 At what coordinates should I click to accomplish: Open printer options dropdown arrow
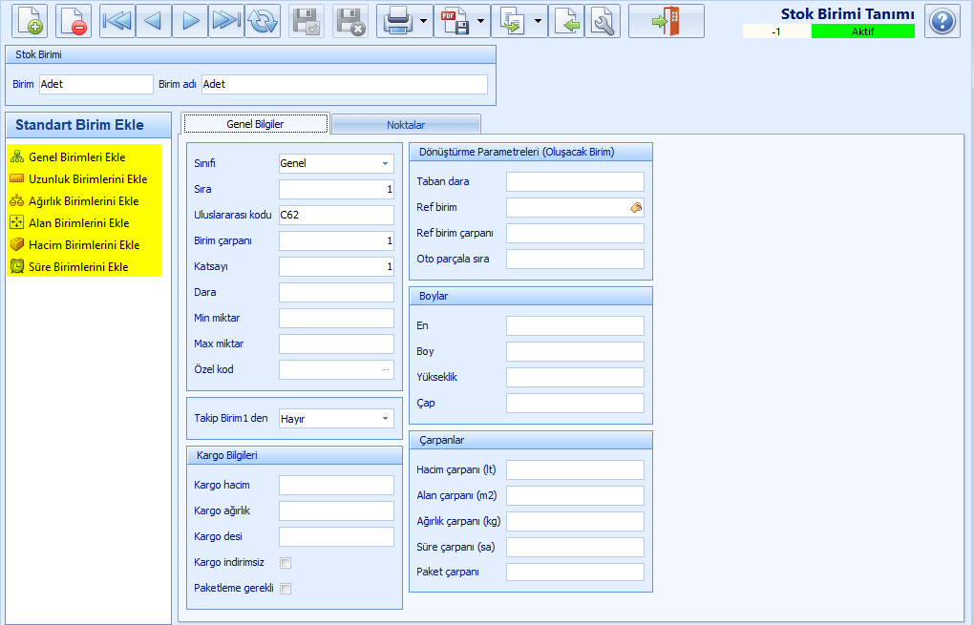point(424,21)
